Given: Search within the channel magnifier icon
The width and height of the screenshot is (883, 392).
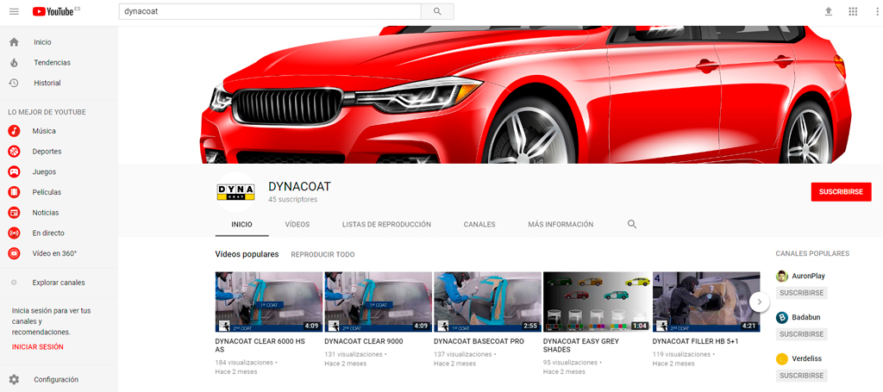Looking at the screenshot, I should click(632, 224).
